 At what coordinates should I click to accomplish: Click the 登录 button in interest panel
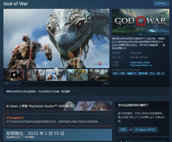(123, 130)
